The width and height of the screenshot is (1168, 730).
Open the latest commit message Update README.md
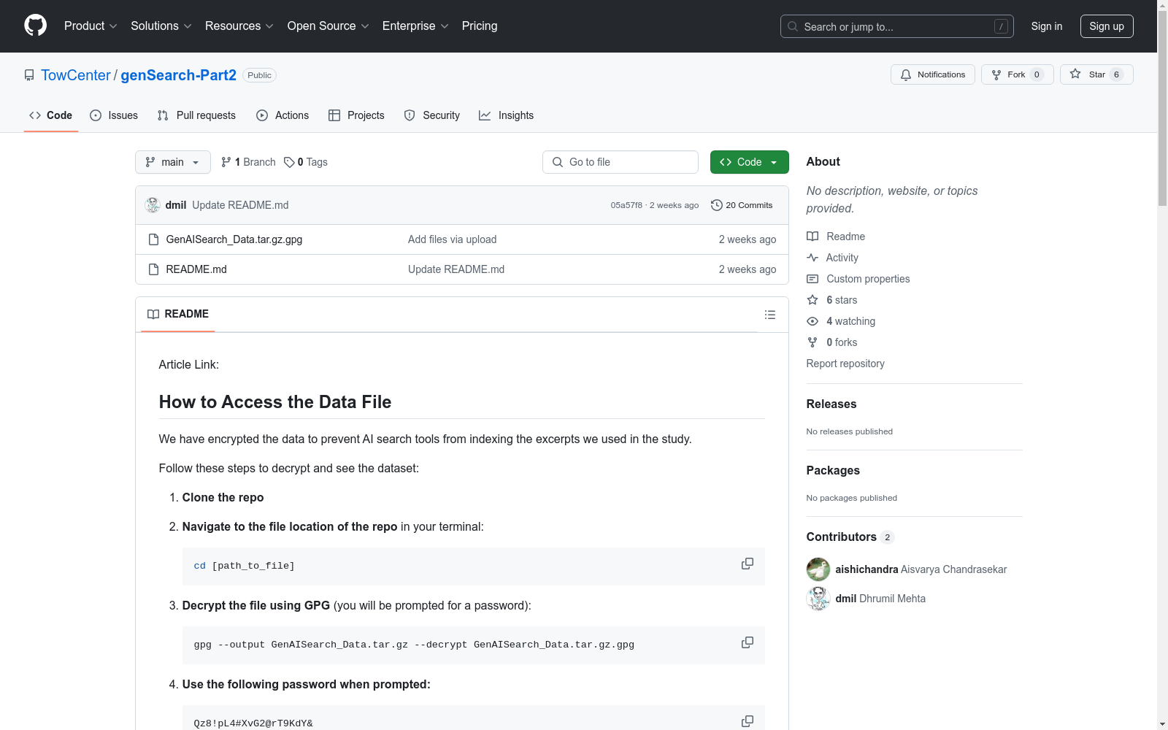pos(240,205)
